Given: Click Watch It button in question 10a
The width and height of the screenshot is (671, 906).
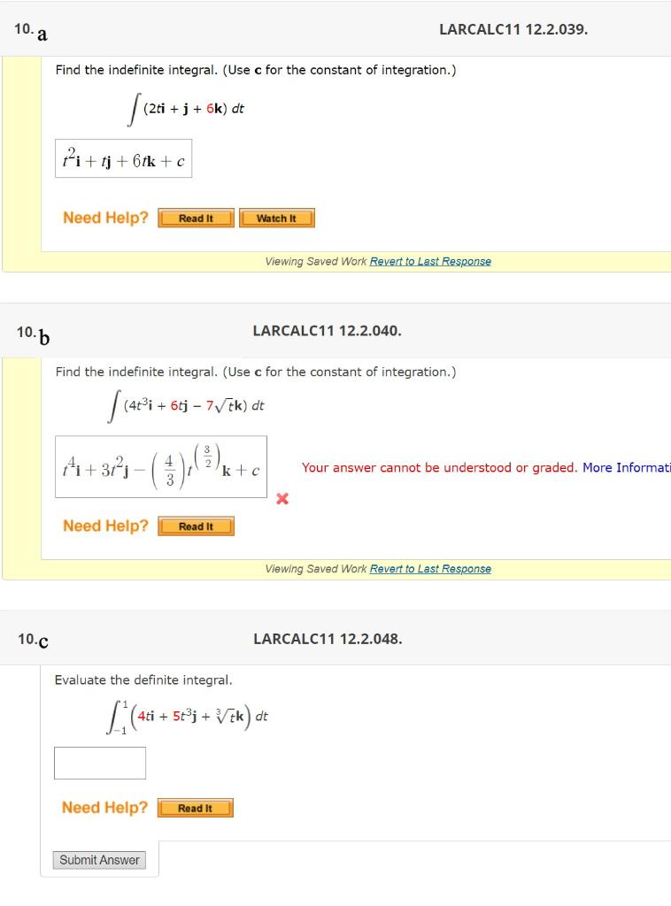Looking at the screenshot, I should (x=277, y=218).
